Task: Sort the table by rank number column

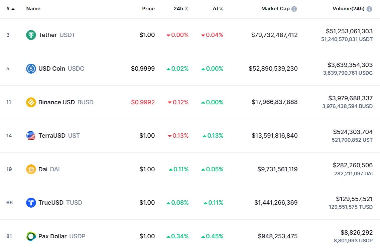Action: tap(10, 9)
